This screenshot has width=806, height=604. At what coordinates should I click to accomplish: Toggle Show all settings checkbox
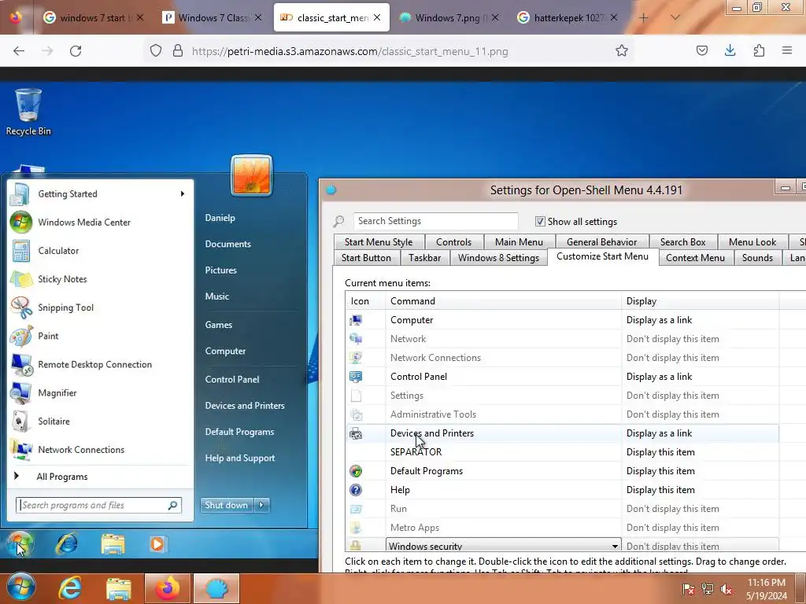pyautogui.click(x=540, y=221)
